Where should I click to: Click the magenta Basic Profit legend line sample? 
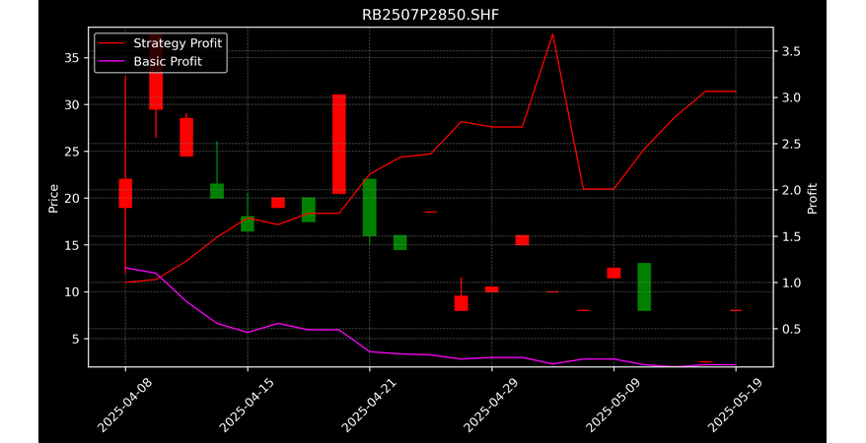pos(112,62)
